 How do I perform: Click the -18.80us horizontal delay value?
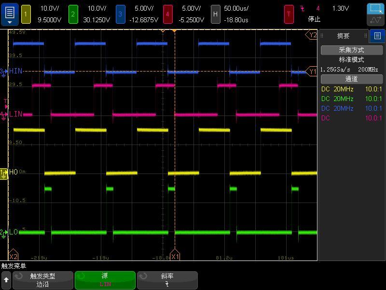[x=236, y=20]
